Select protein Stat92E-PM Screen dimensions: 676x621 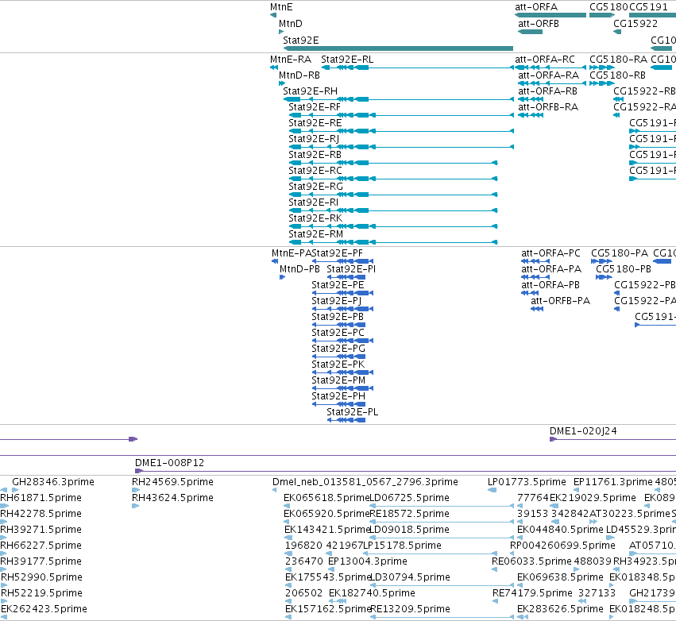(338, 380)
